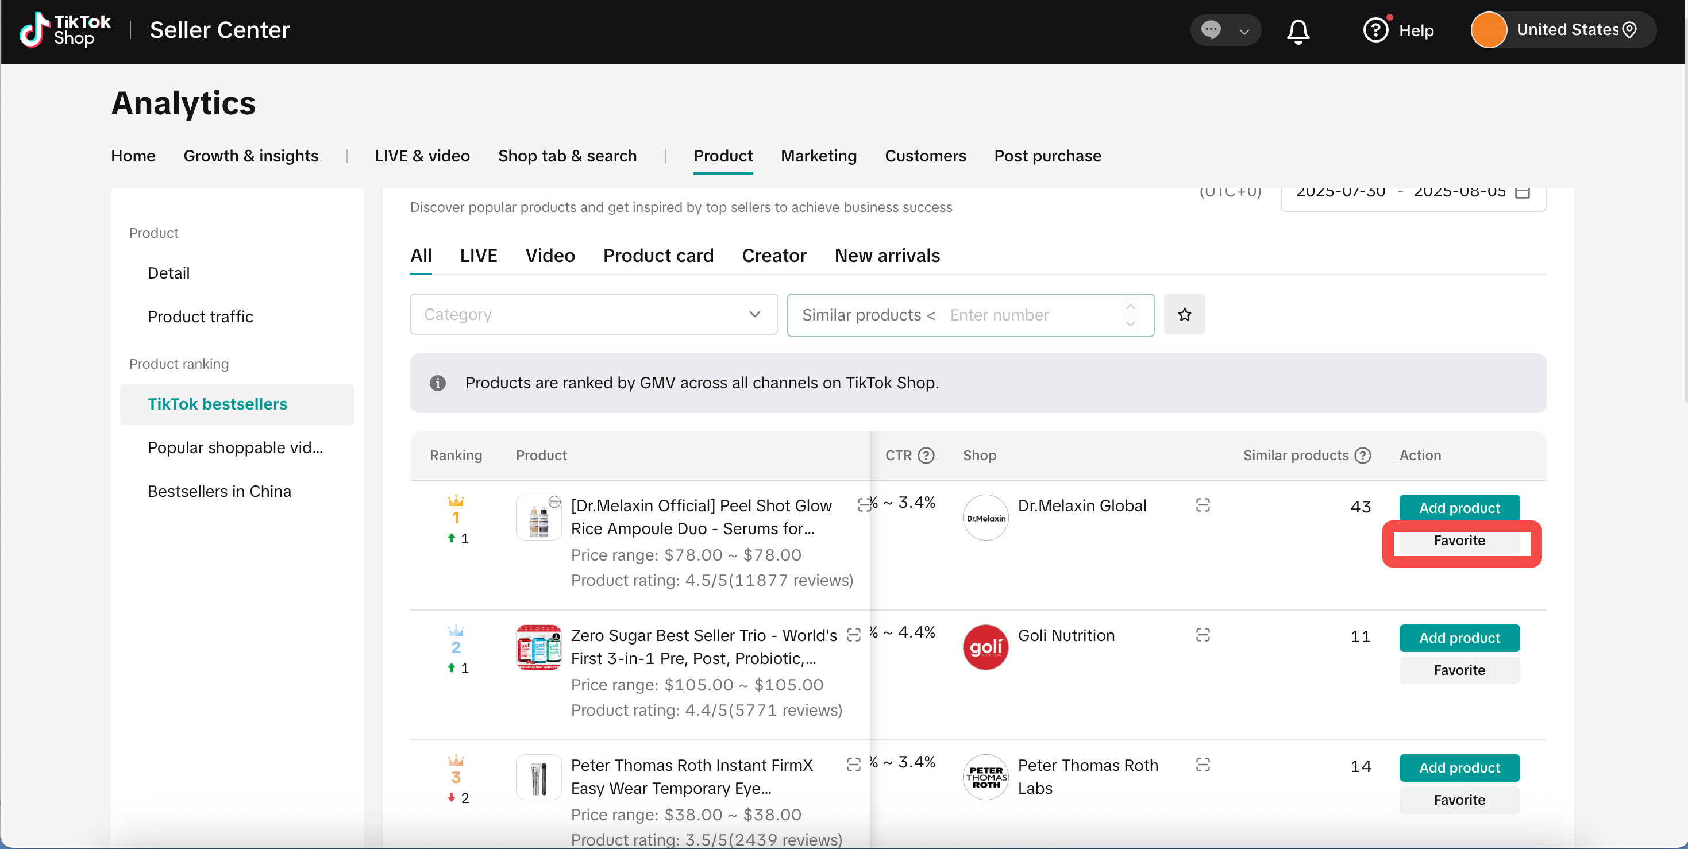Click the star favorites filter icon

[x=1184, y=314]
